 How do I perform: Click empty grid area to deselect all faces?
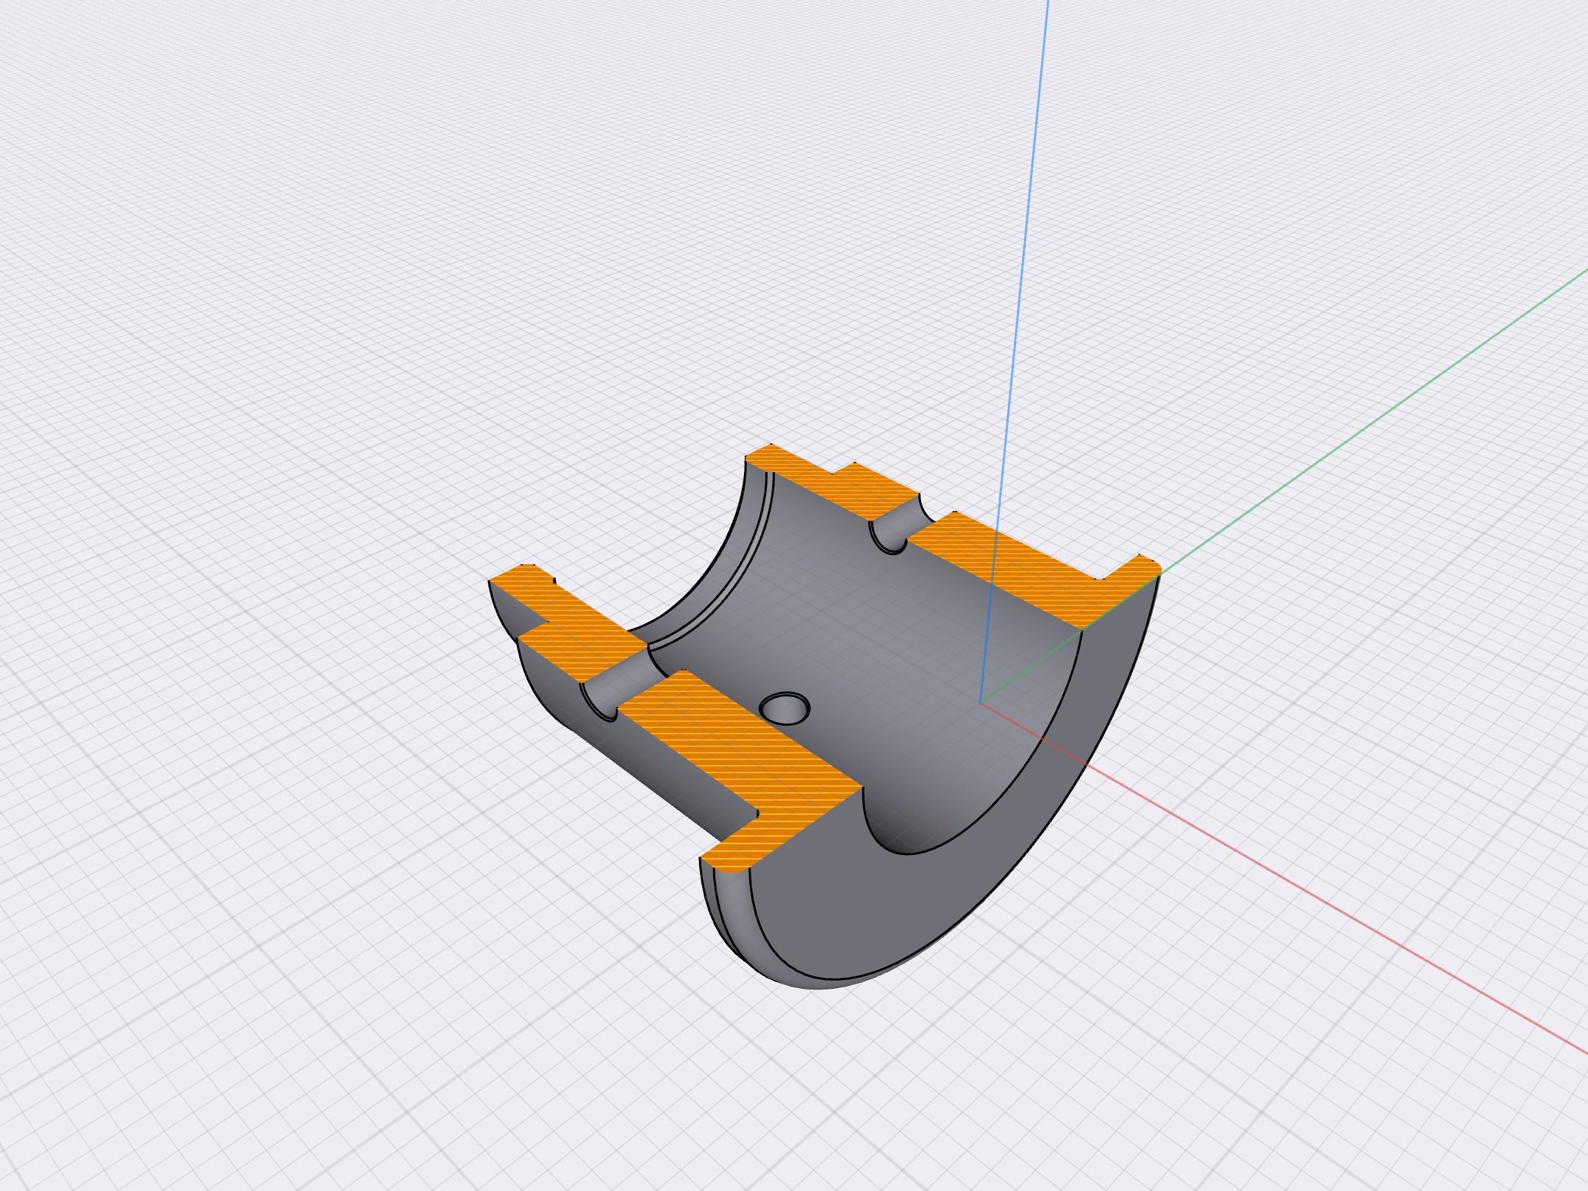[x=294, y=294]
